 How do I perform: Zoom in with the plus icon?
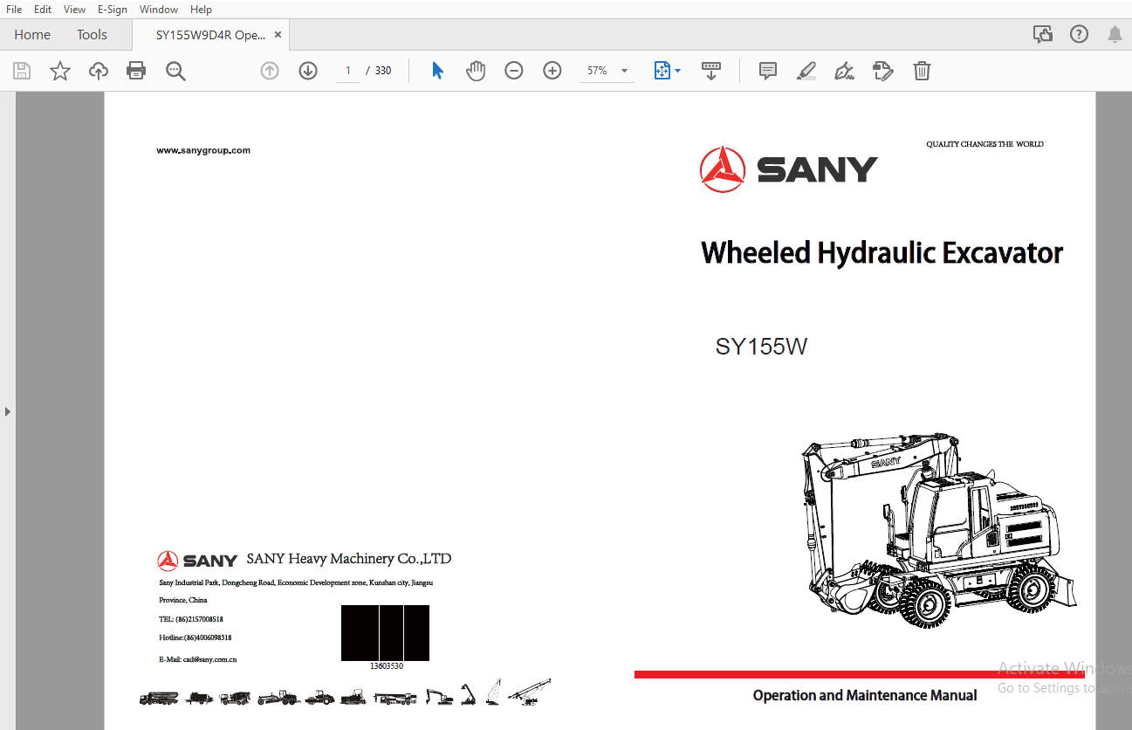[552, 71]
